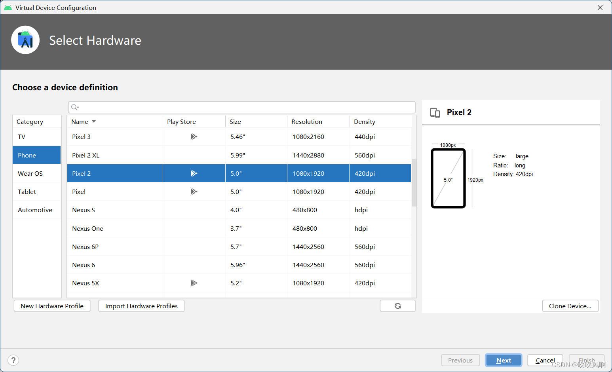The height and width of the screenshot is (372, 612).
Task: Select the Pixel 2 XL device row
Action: (x=239, y=155)
